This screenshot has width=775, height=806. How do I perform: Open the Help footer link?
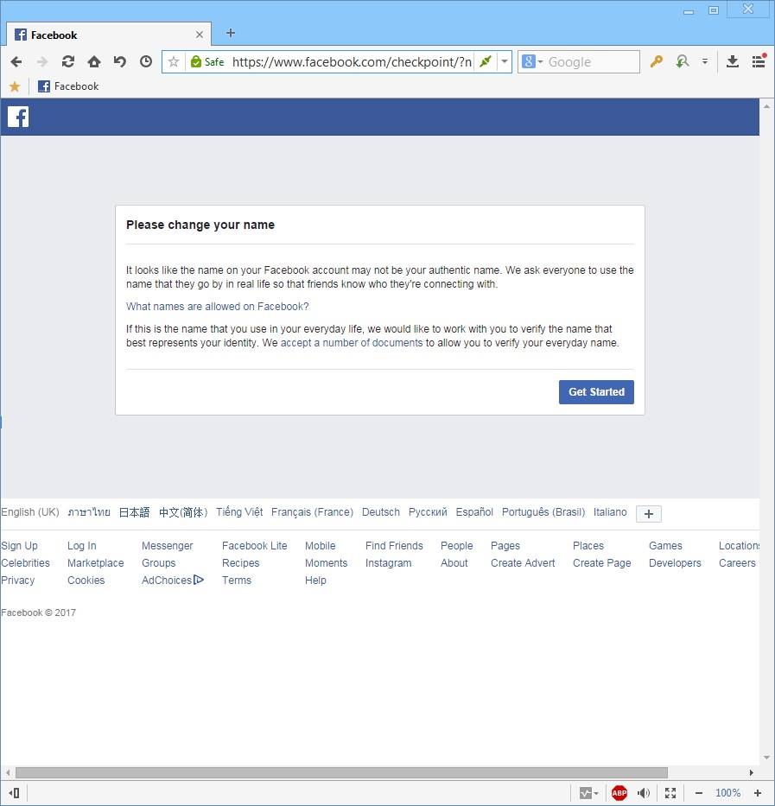(x=315, y=581)
